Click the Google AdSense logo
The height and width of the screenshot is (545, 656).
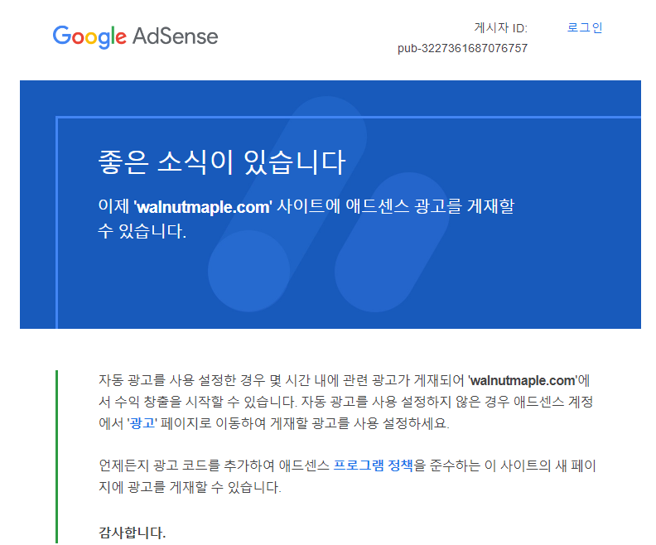(x=135, y=36)
